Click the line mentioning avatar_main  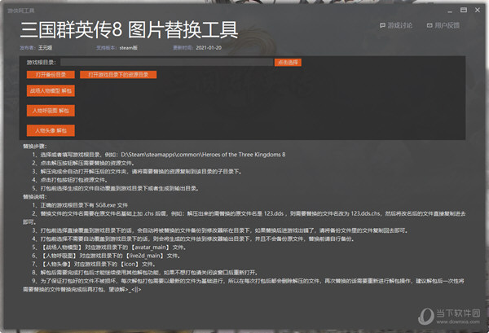109,248
